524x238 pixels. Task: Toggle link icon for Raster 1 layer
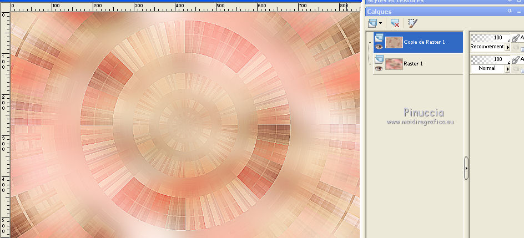click(516, 59)
